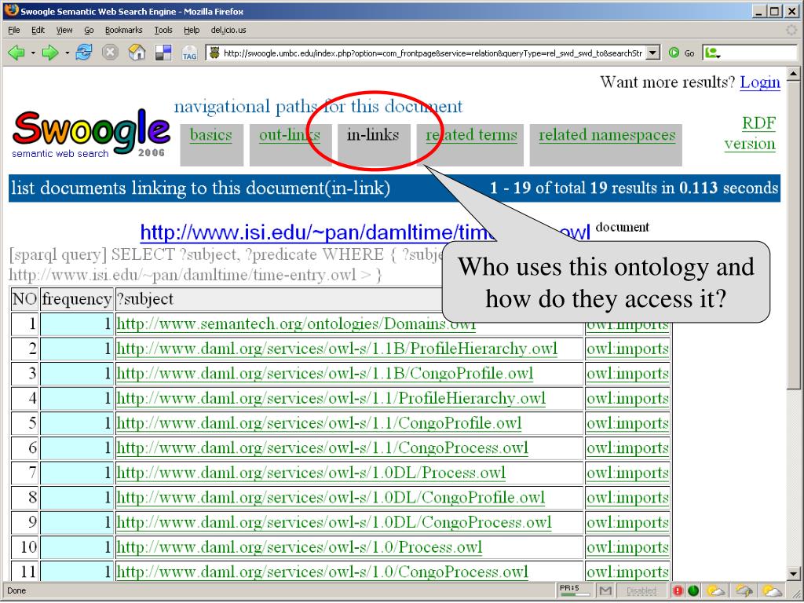This screenshot has width=804, height=603.
Task: Switch to the basics tab
Action: pyautogui.click(x=210, y=135)
